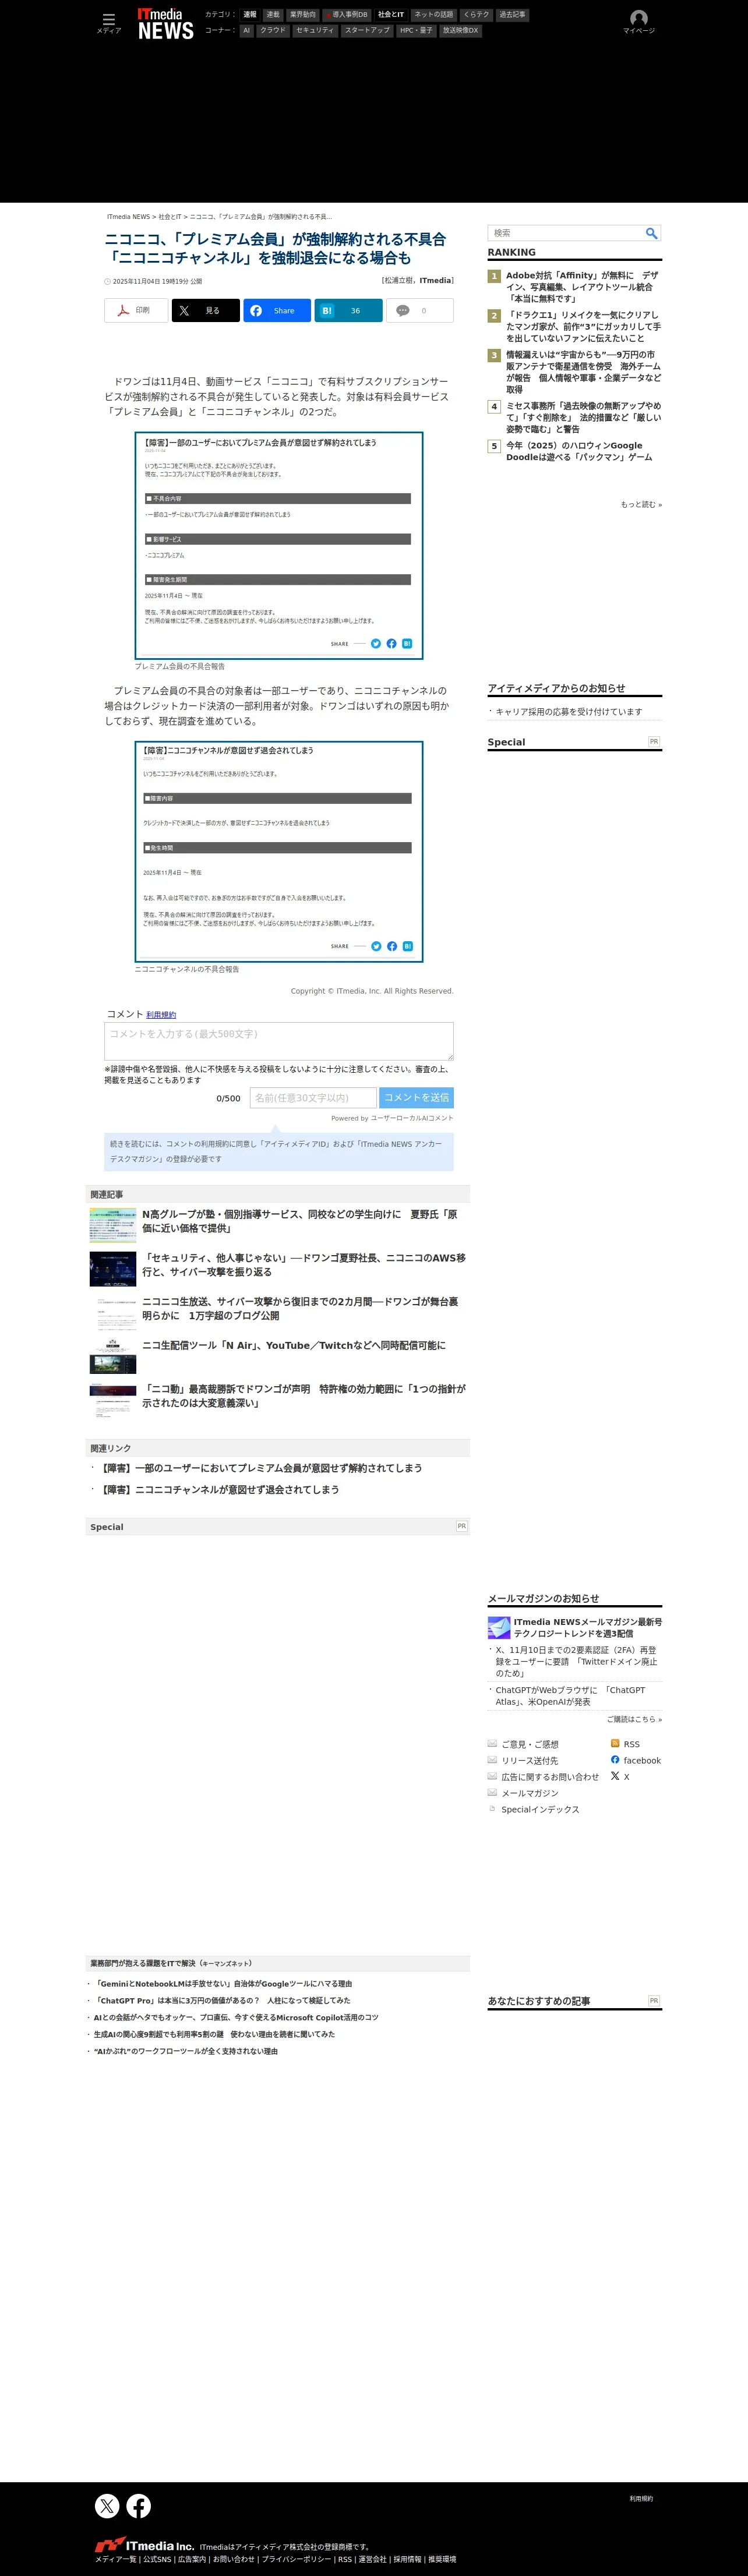This screenshot has height=2576, width=748.
Task: Open the hamburger メディア menu
Action: point(108,23)
